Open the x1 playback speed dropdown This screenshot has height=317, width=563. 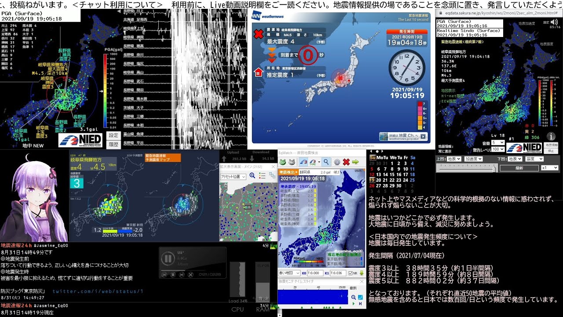pyautogui.click(x=549, y=168)
